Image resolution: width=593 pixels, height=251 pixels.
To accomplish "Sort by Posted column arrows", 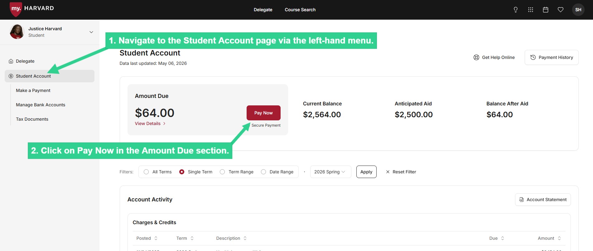I will pos(156,238).
